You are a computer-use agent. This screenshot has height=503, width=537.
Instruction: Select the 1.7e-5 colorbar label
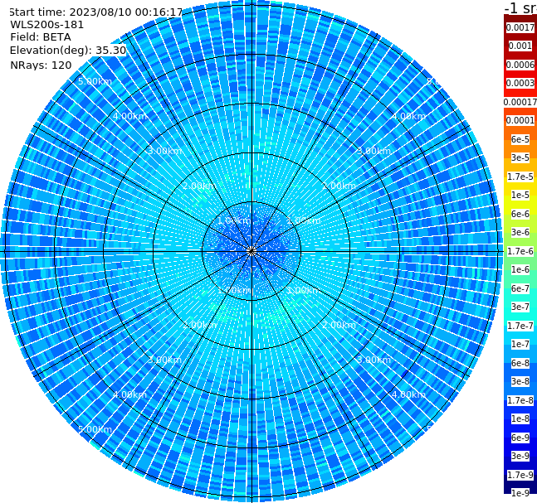[520, 177]
